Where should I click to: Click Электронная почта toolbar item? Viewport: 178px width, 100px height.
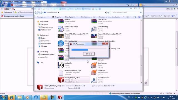[x=88, y=17]
